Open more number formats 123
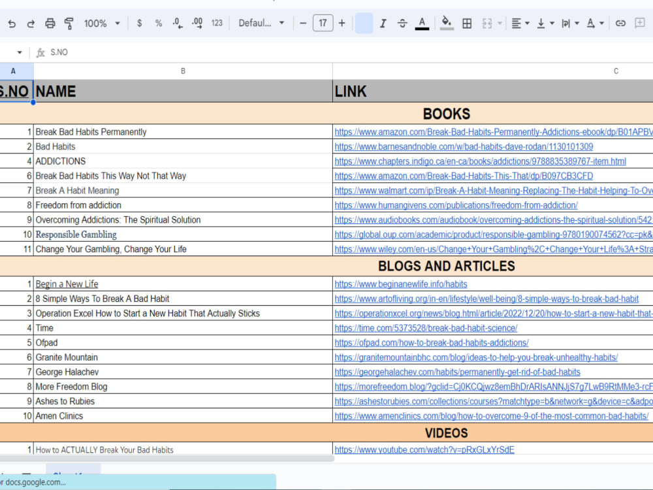Image resolution: width=653 pixels, height=490 pixels. 217,24
